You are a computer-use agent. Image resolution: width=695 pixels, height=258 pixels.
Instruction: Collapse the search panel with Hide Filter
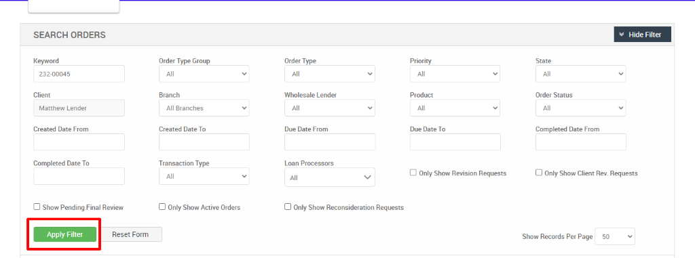[642, 35]
